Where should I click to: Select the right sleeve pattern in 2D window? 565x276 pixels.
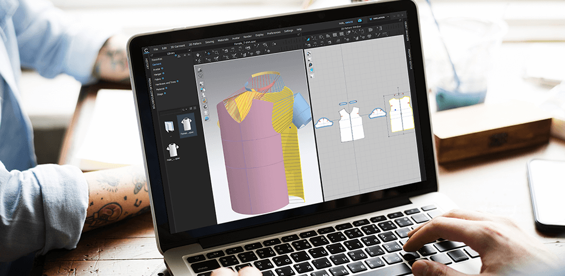pyautogui.click(x=377, y=113)
